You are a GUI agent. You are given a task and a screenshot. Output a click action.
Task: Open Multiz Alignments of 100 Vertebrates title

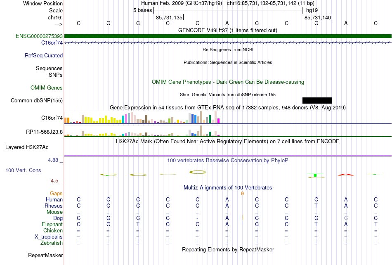pos(228,188)
